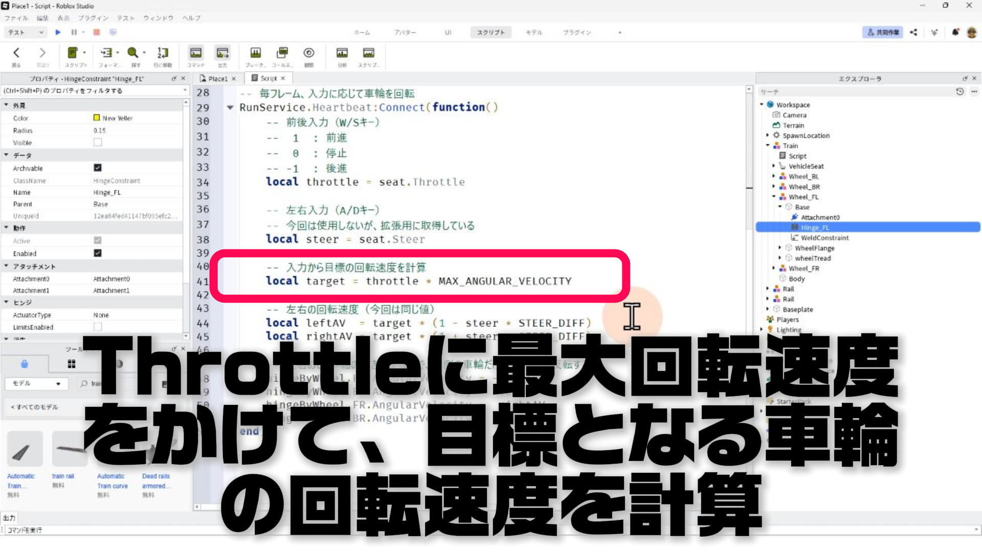Open the Find search magnifier tool
Screen dimensions: 982x552
point(133,53)
